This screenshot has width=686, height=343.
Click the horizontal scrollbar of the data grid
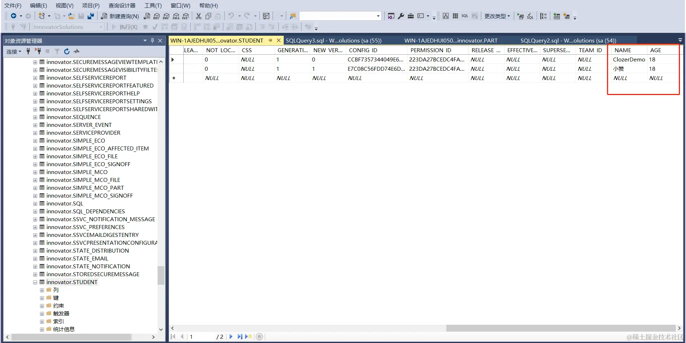click(x=561, y=328)
